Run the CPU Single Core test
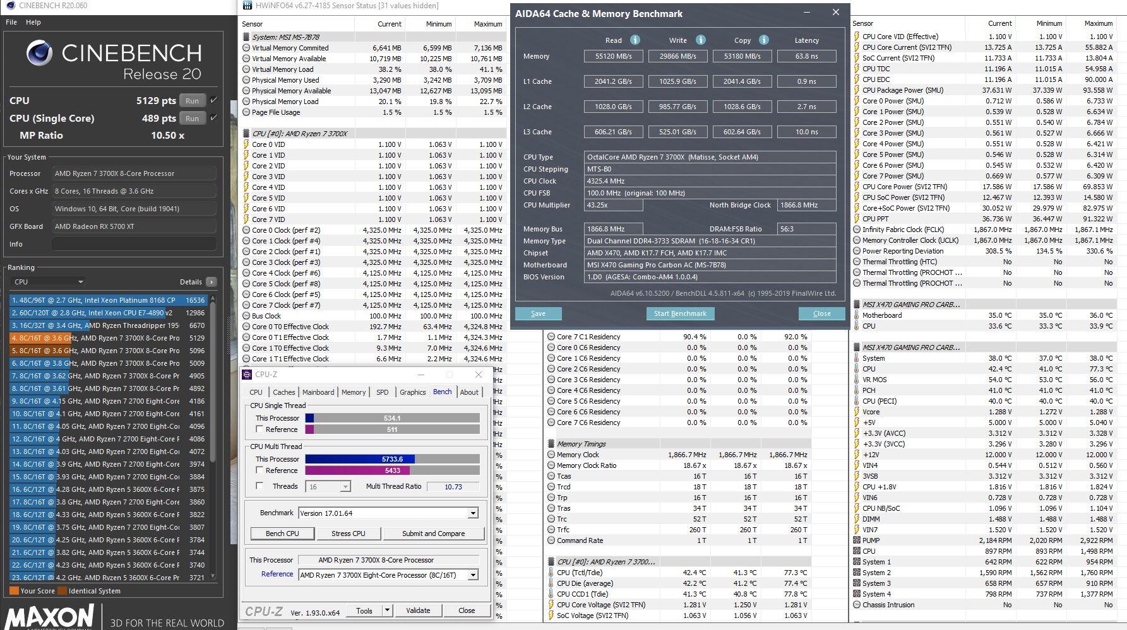 tap(193, 119)
